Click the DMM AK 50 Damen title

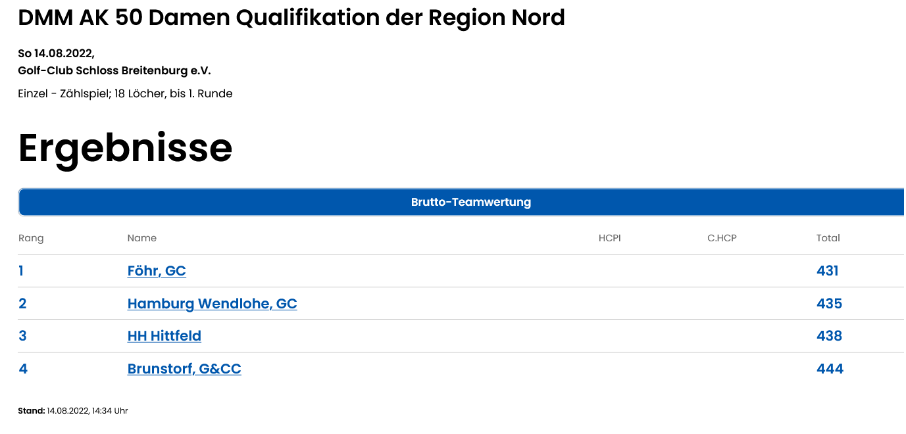coord(291,18)
